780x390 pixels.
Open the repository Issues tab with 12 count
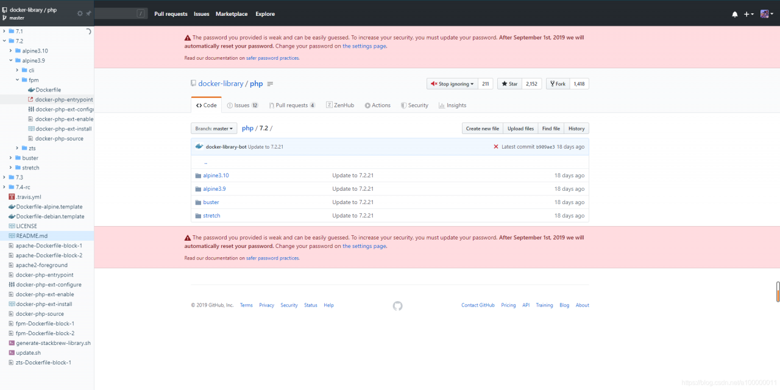tap(243, 105)
